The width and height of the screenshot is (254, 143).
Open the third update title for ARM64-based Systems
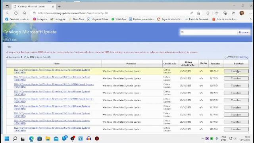pos(54,86)
